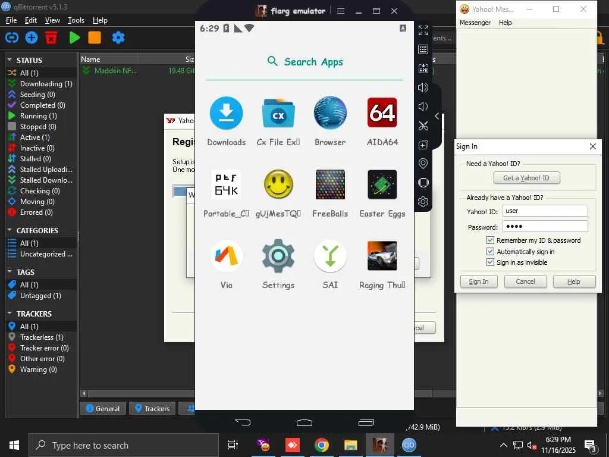This screenshot has height=457, width=609.
Task: Open the Raging Thunder racing game
Action: [382, 256]
